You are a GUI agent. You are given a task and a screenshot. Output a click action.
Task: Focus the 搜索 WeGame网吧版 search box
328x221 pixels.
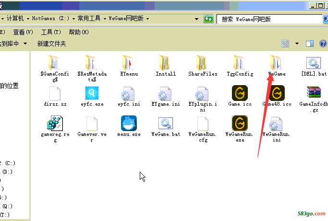click(269, 19)
